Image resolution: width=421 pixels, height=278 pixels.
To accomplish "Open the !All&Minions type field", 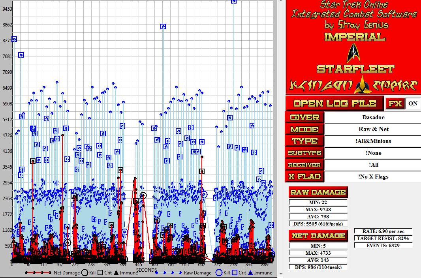I will [373, 141].
